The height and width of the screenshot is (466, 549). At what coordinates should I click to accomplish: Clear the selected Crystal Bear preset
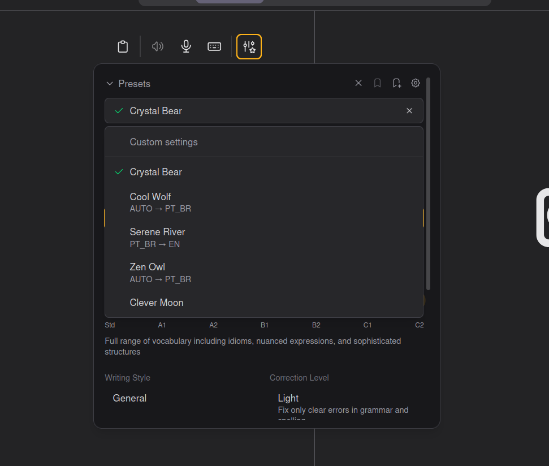coord(409,111)
